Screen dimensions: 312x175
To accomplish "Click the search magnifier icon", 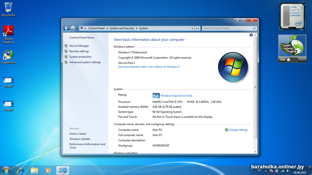I will 254,28.
